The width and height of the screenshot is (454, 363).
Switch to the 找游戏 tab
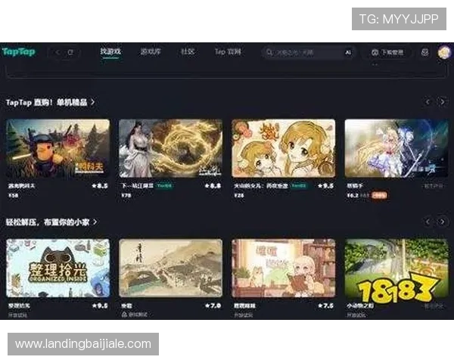(110, 51)
